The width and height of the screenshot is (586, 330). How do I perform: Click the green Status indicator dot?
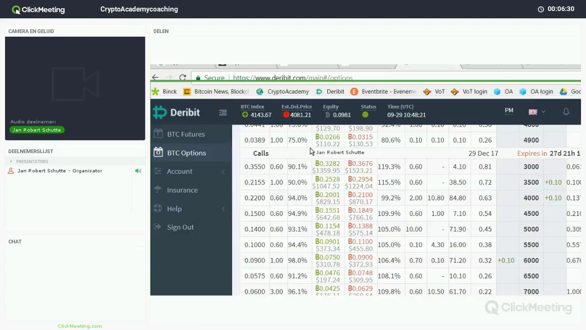coord(365,115)
